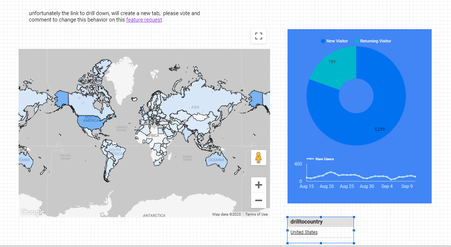Screen dimensions: 451x247
Task: Toggle the Returning Visitor legend item
Action: coord(373,41)
